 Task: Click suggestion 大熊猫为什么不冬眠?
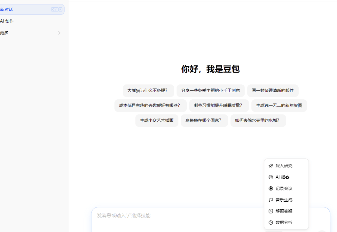pyautogui.click(x=148, y=91)
